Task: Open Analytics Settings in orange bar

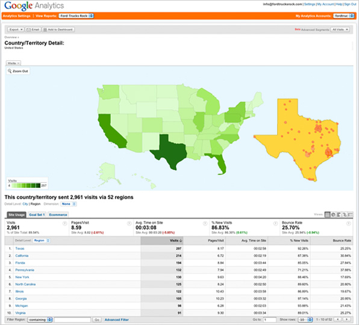Action: pyautogui.click(x=16, y=16)
